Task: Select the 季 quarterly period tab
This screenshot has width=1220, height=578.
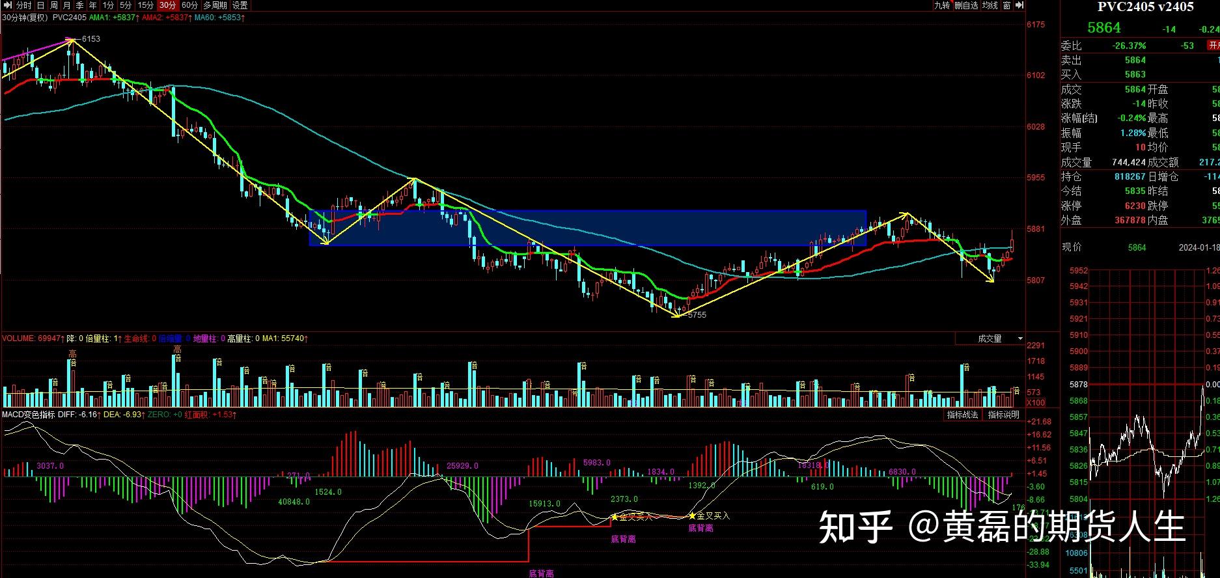Action: click(x=79, y=5)
